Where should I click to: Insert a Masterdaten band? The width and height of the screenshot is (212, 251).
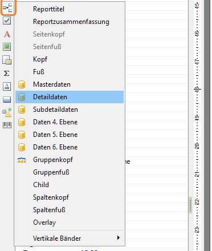pyautogui.click(x=70, y=84)
